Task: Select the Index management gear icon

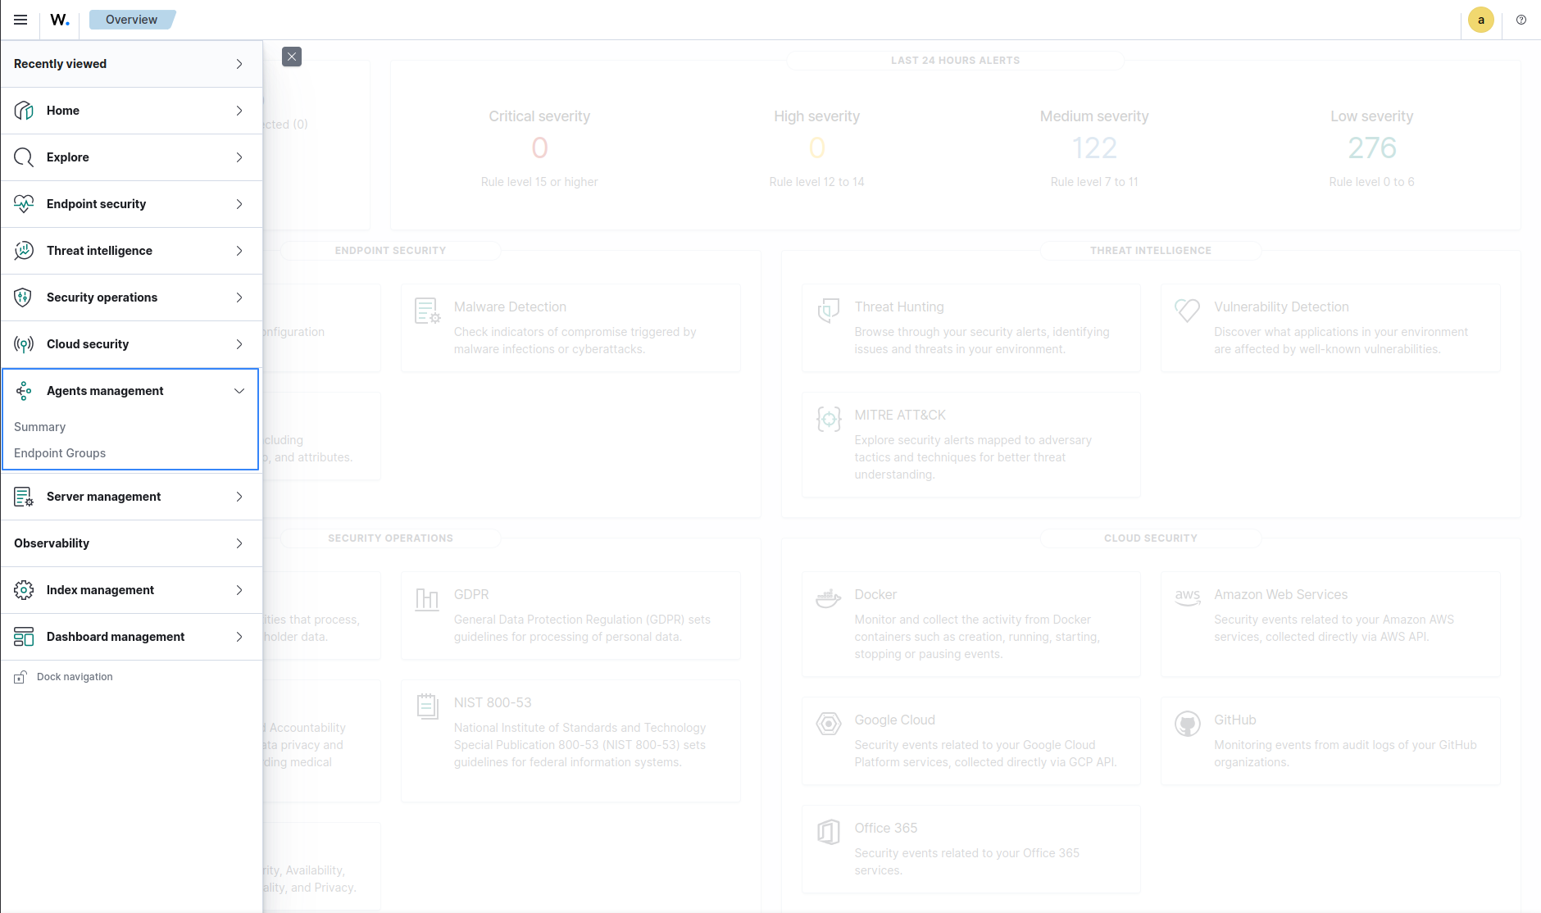Action: (24, 589)
